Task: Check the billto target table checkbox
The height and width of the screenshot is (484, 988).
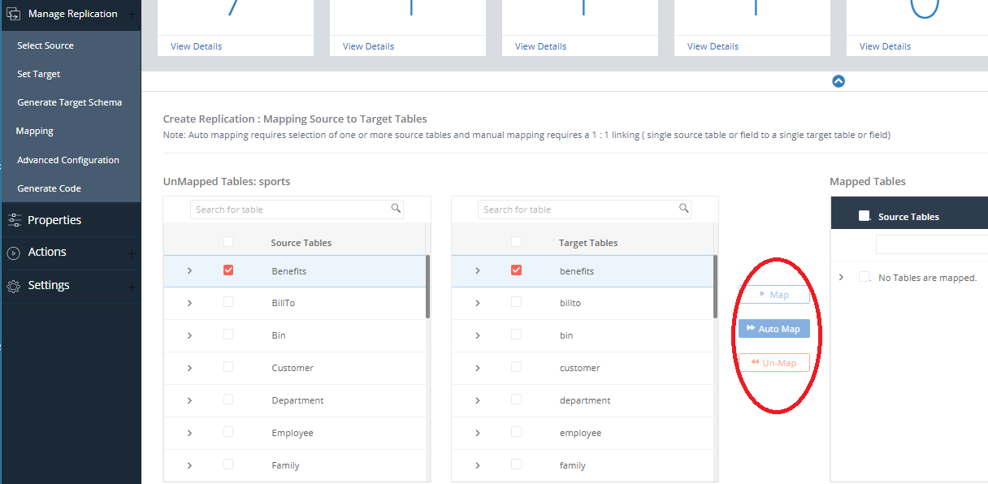Action: [516, 302]
